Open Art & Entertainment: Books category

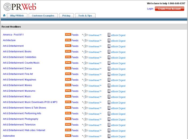pyautogui.click(x=17, y=52)
